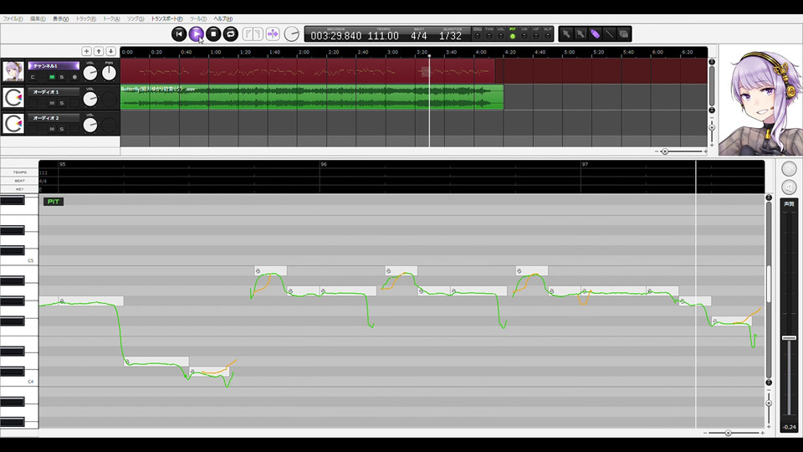Mute the オーディオ 2 track
The image size is (803, 452).
pyautogui.click(x=52, y=129)
